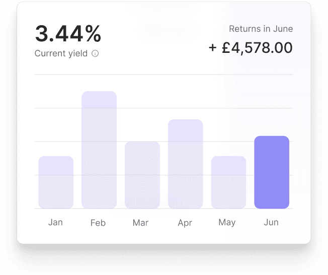Select the Feb month label
The image size is (328, 275).
click(x=98, y=223)
